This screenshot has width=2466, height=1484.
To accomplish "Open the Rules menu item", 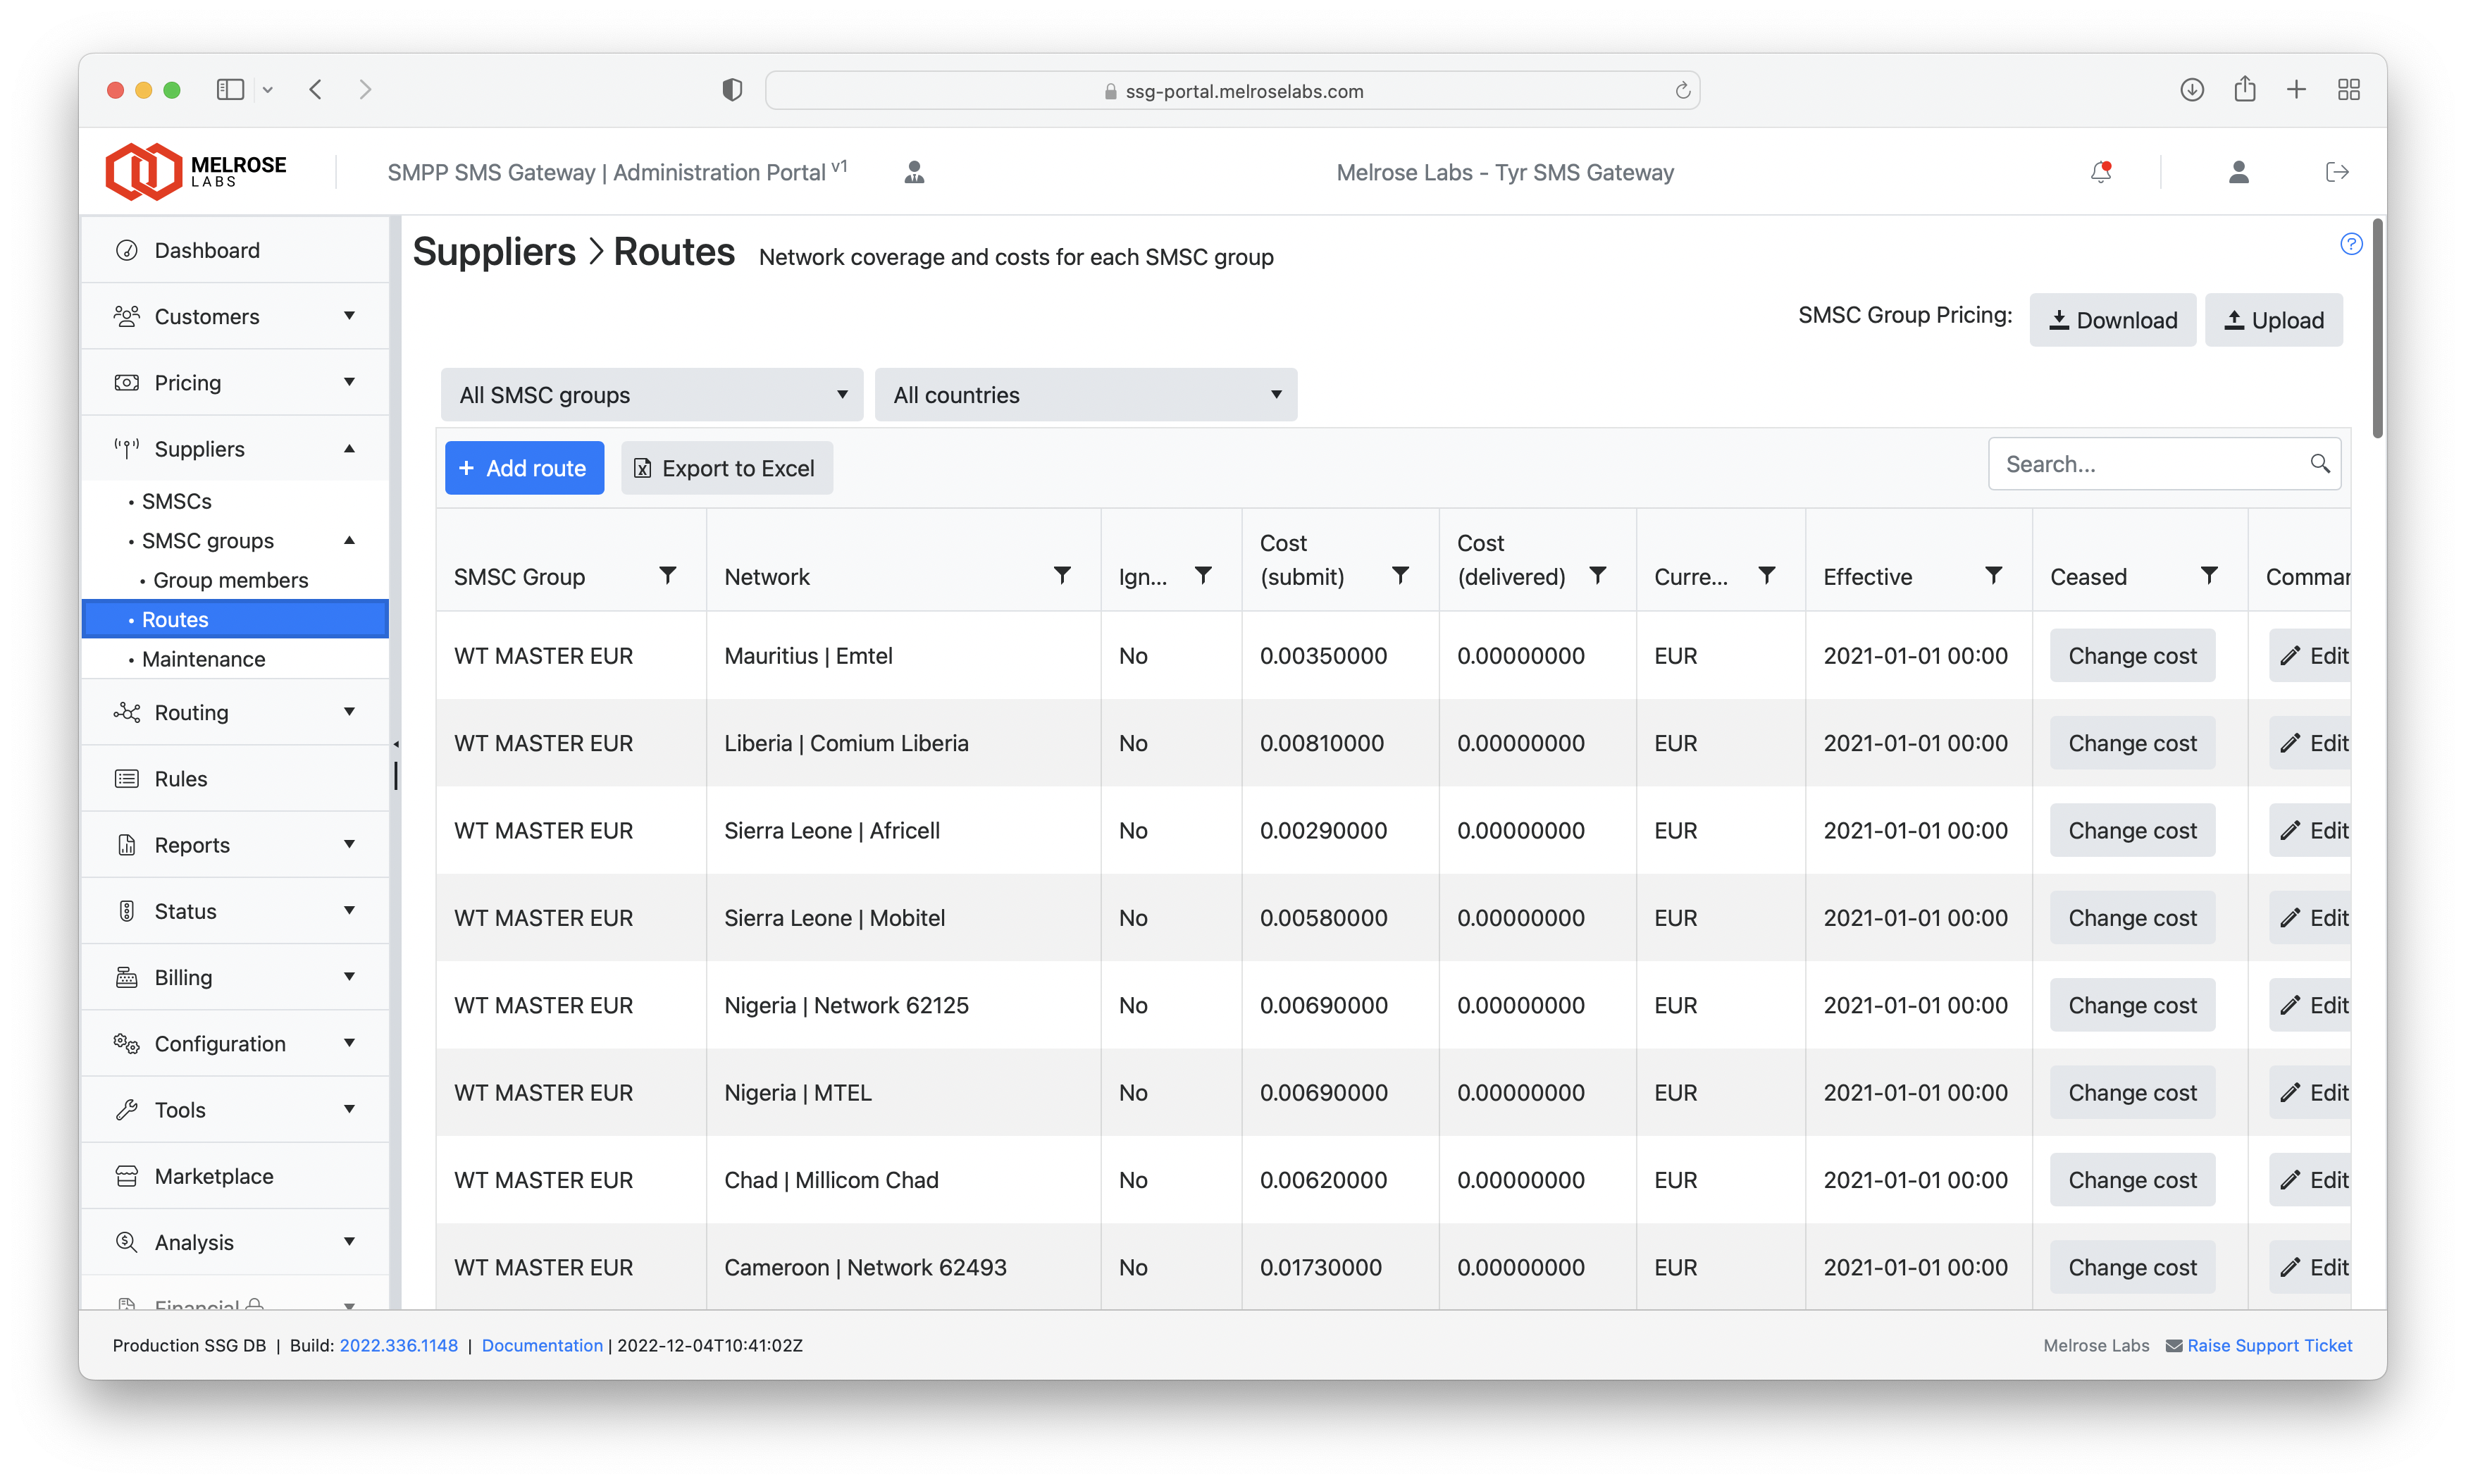I will (x=234, y=778).
